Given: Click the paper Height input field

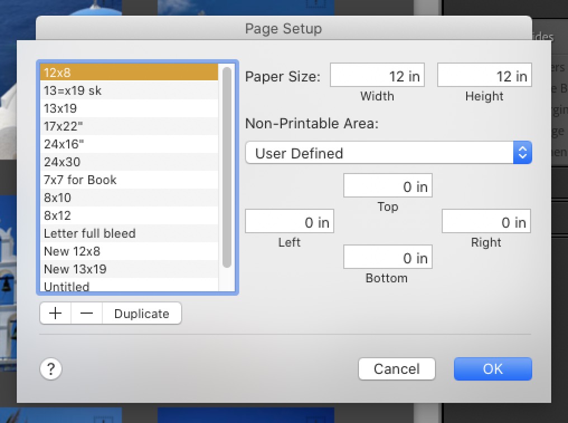Looking at the screenshot, I should coord(484,75).
